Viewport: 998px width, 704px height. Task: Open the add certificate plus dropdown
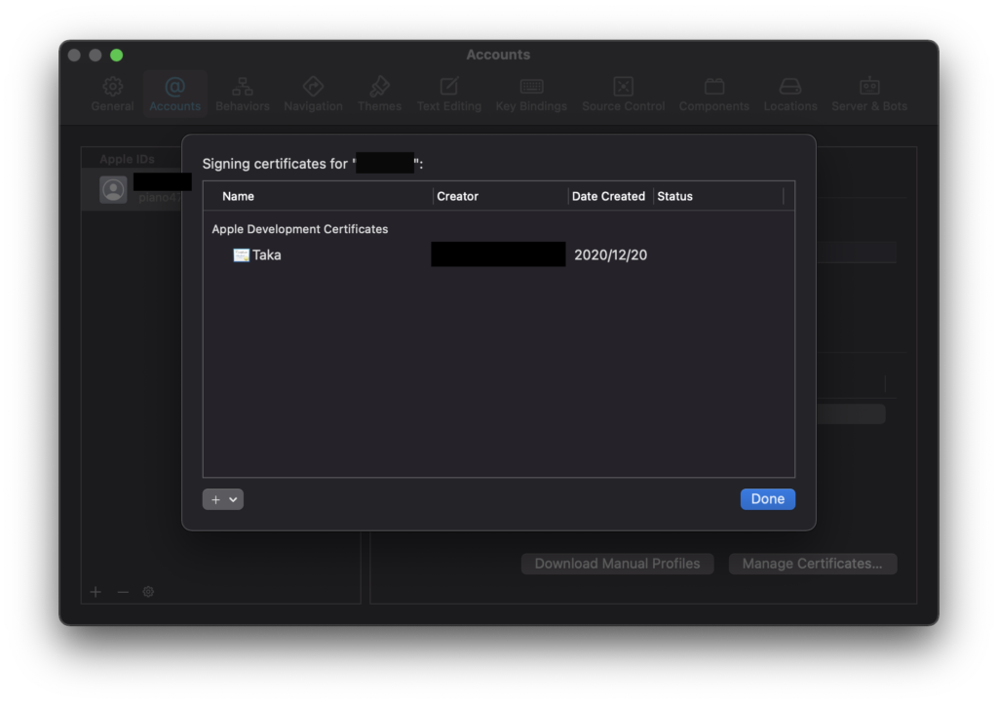point(223,499)
